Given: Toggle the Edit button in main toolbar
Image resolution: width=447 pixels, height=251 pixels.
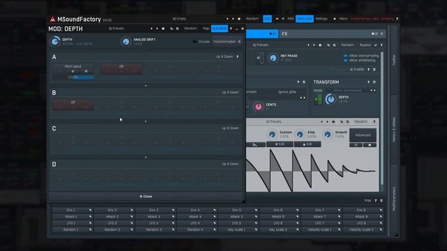Looking at the screenshot, I should (x=267, y=19).
